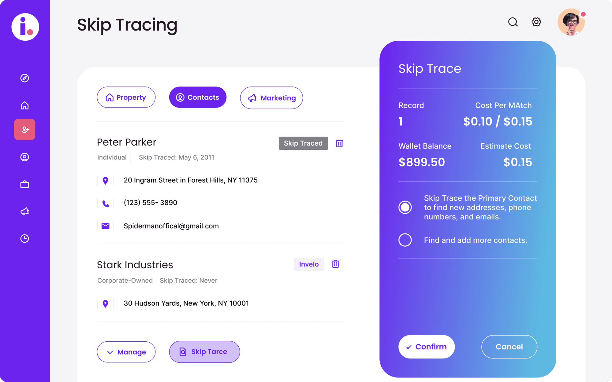Viewport: 612px width, 382px height.
Task: Toggle the Contacts tab active state
Action: tap(197, 98)
